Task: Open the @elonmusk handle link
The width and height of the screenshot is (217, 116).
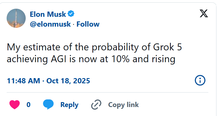Action: coord(50,24)
